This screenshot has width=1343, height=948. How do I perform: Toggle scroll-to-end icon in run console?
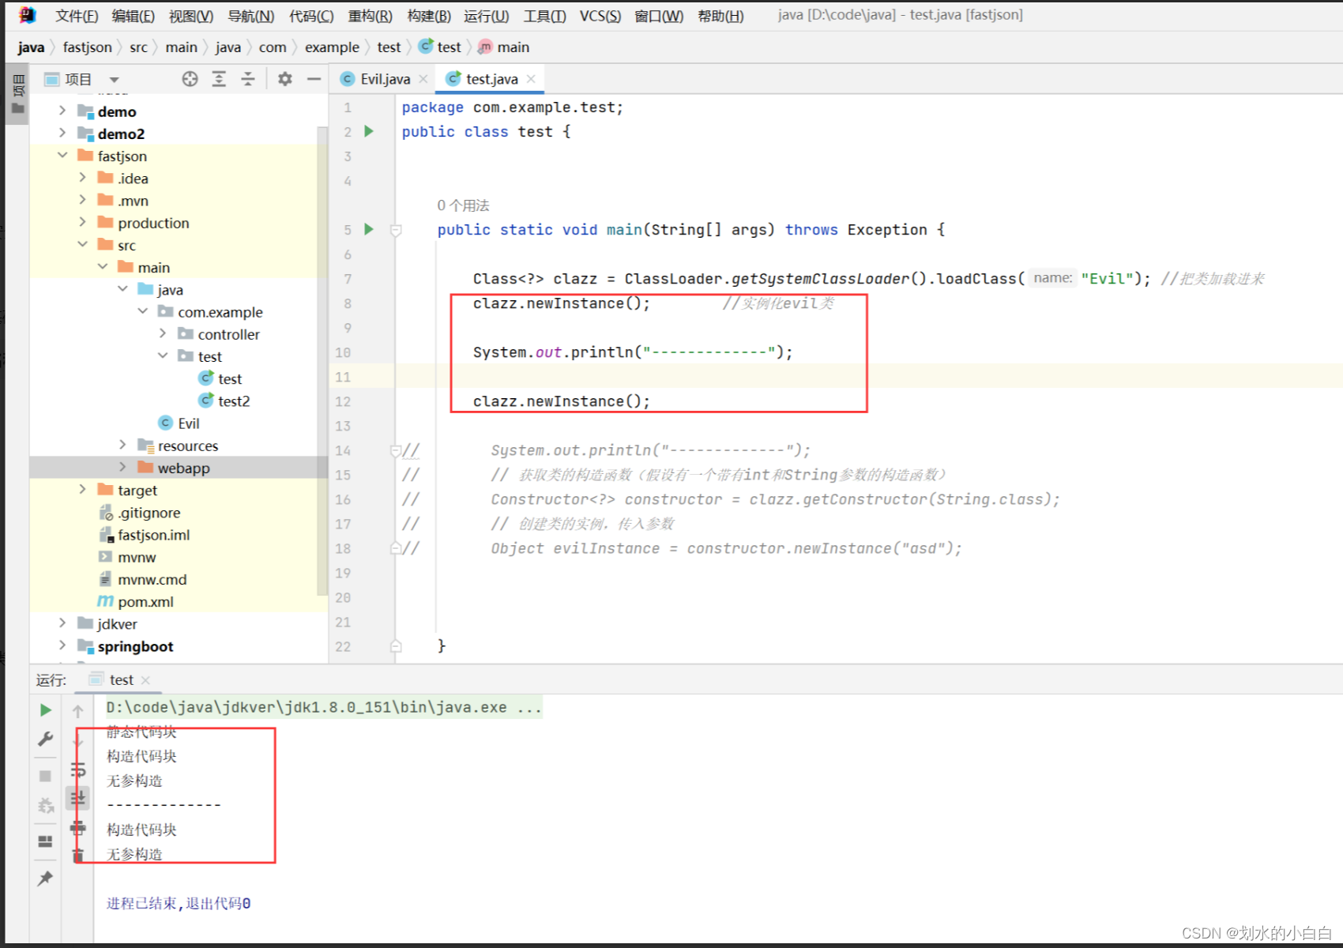(x=77, y=799)
